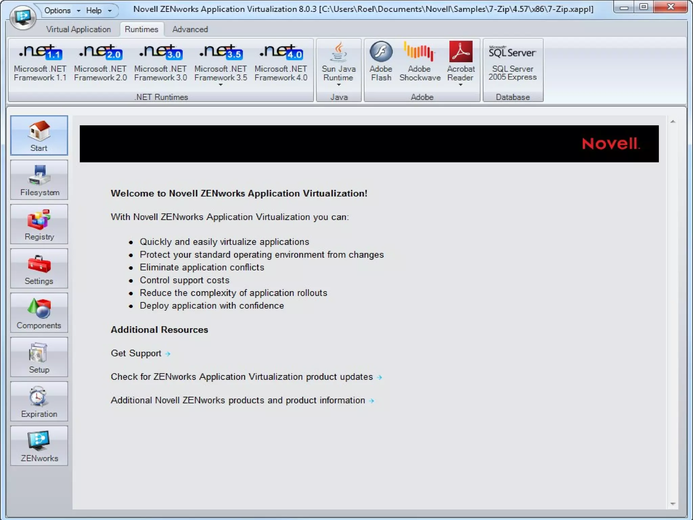Click the scroll up arrow

point(673,122)
